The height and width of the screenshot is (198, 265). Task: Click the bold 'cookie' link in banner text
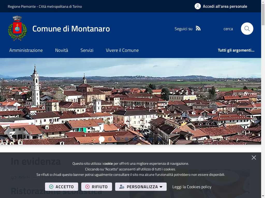pyautogui.click(x=108, y=163)
